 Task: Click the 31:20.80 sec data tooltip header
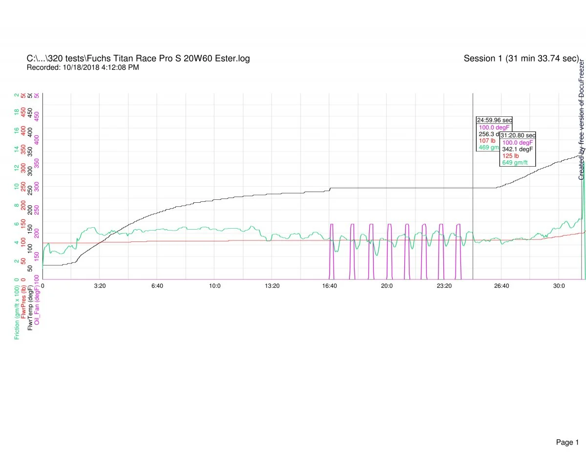pos(518,135)
